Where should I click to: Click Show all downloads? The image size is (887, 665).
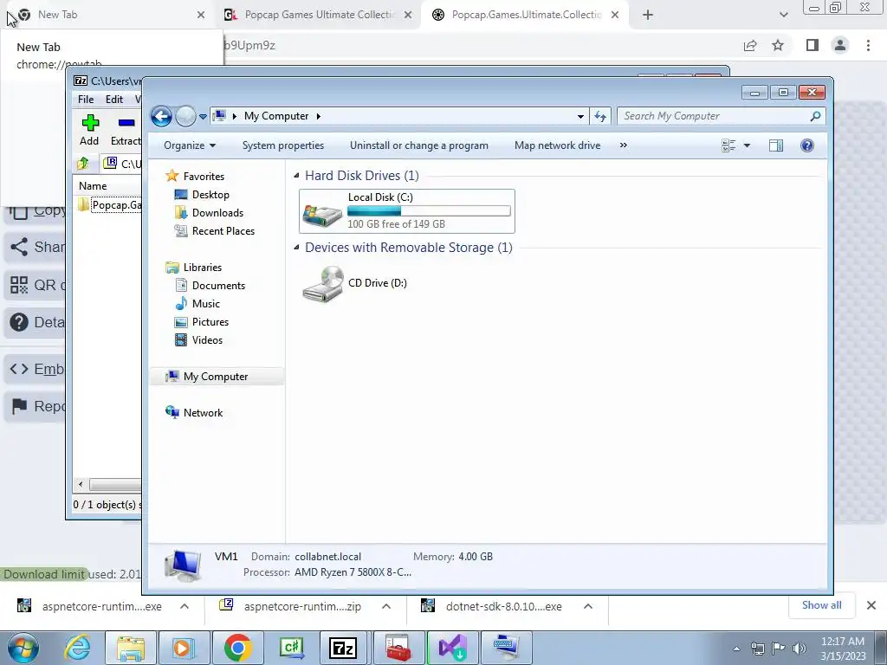(x=821, y=605)
